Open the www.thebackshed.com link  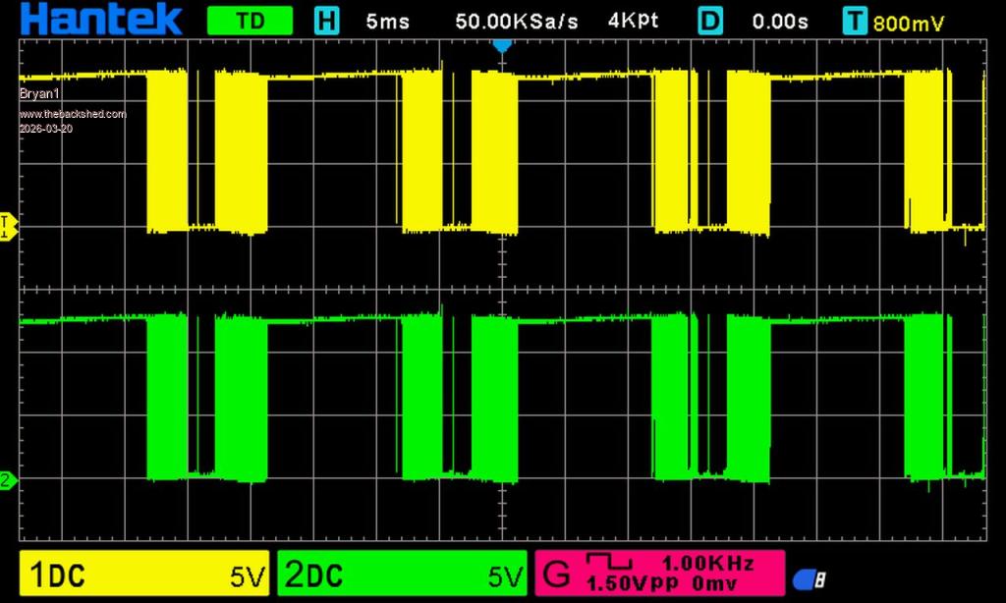pyautogui.click(x=73, y=114)
